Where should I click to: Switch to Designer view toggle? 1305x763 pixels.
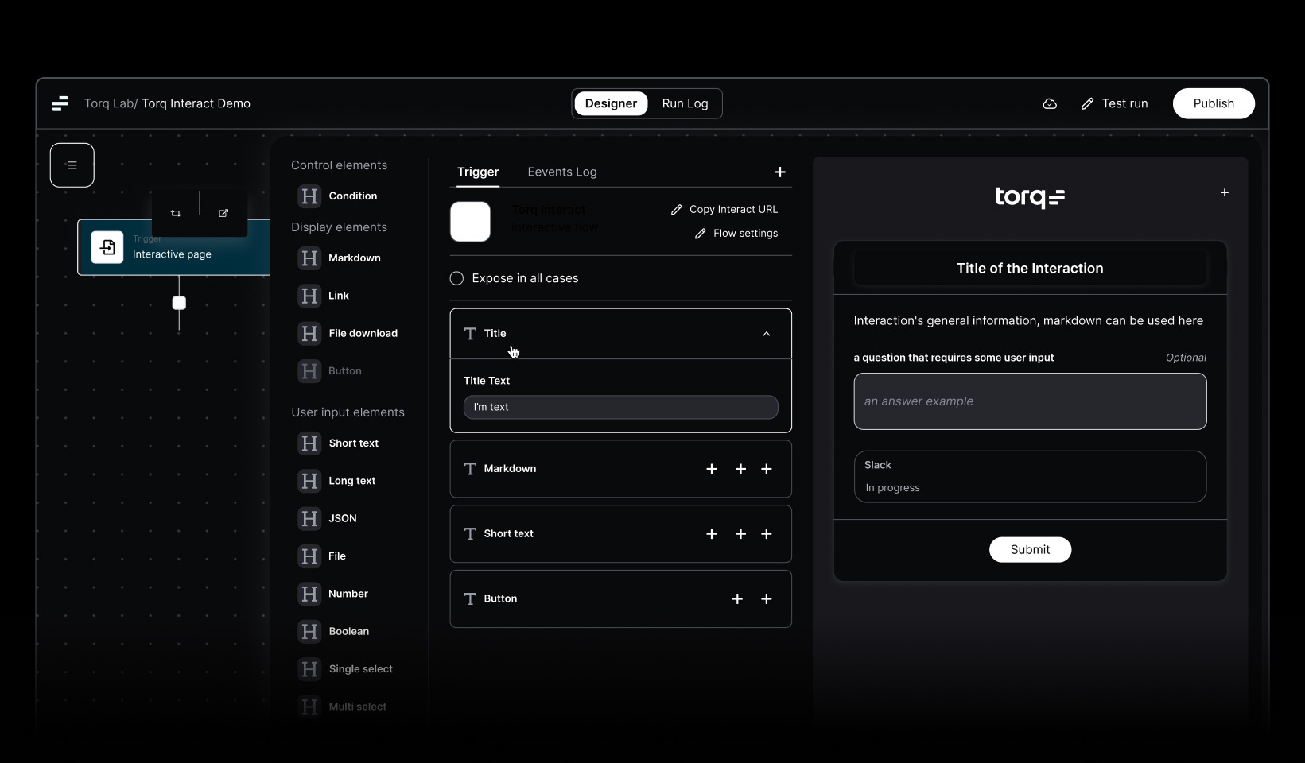point(611,103)
